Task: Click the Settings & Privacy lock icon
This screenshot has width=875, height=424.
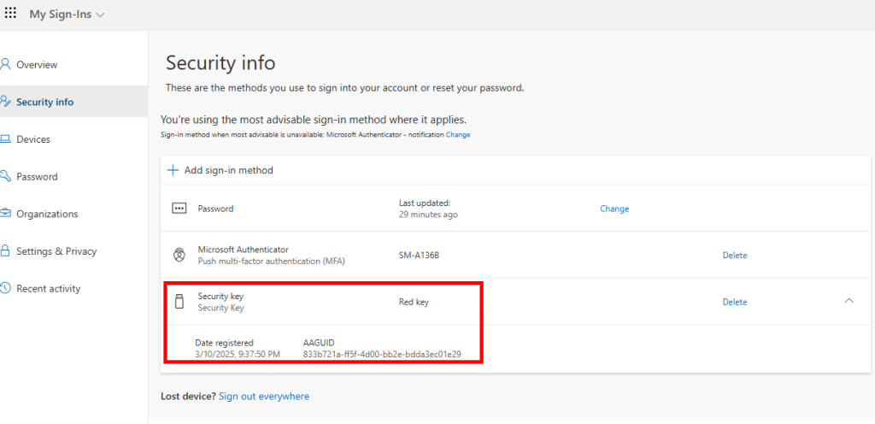Action: coord(6,250)
